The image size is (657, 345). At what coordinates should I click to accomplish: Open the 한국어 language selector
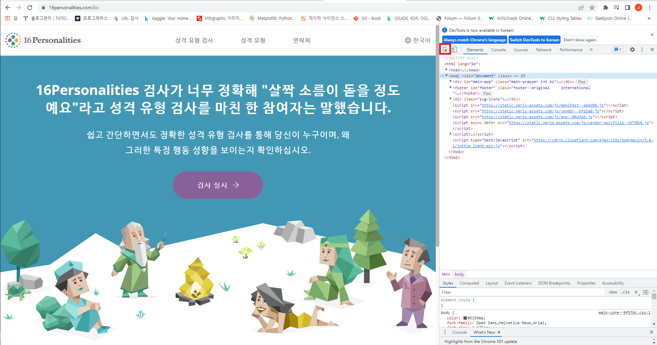click(417, 40)
